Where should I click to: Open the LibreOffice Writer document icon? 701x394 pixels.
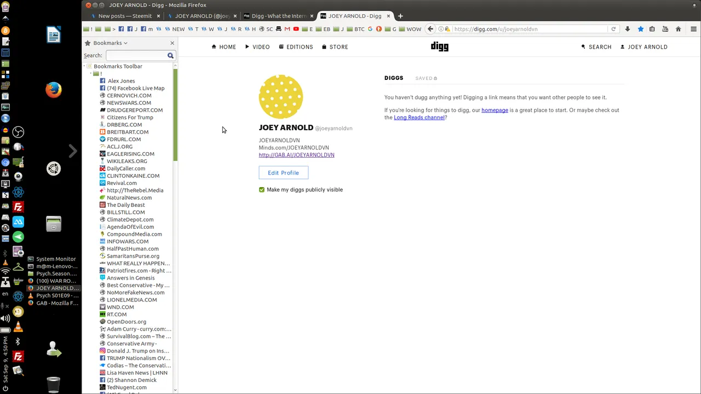coord(53,35)
